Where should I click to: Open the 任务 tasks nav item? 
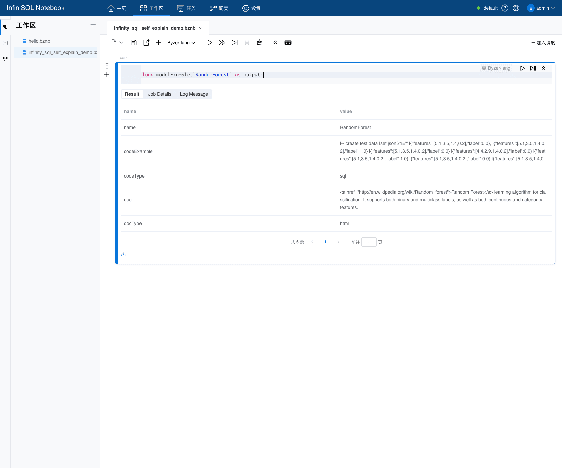(x=186, y=8)
